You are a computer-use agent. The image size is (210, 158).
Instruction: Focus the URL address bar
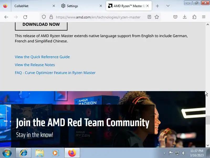click(98, 17)
